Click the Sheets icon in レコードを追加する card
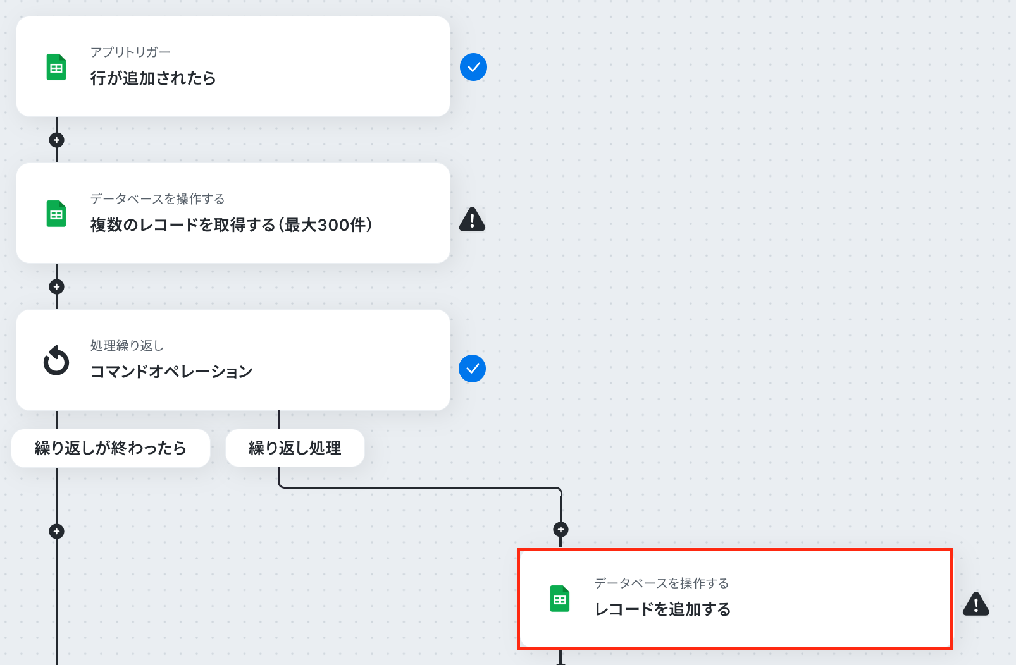The height and width of the screenshot is (665, 1016). pos(560,599)
